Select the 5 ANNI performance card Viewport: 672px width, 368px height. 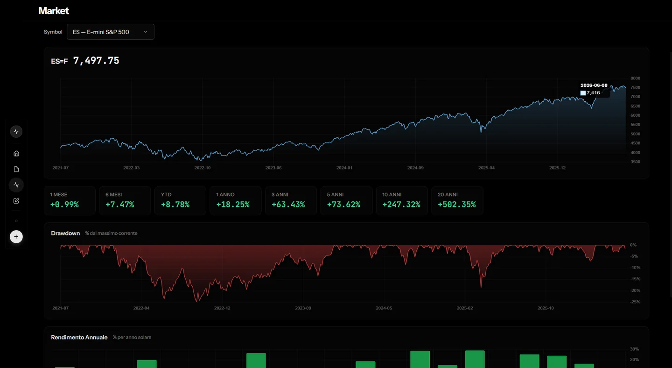(x=347, y=200)
